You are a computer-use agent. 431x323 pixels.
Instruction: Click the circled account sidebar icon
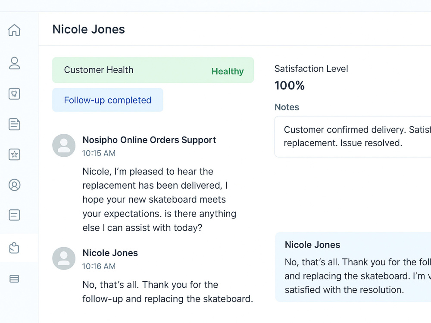click(x=14, y=185)
